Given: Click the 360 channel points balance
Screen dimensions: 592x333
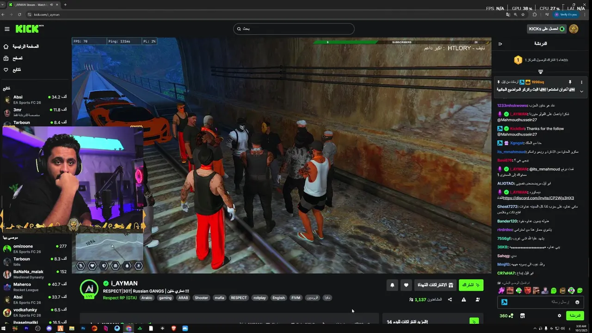Looking at the screenshot, I should click(506, 316).
